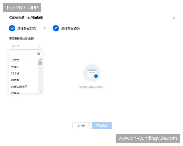This screenshot has width=183, height=146.
Task: Click the 选择备案方式 step label
Action: pyautogui.click(x=27, y=28)
